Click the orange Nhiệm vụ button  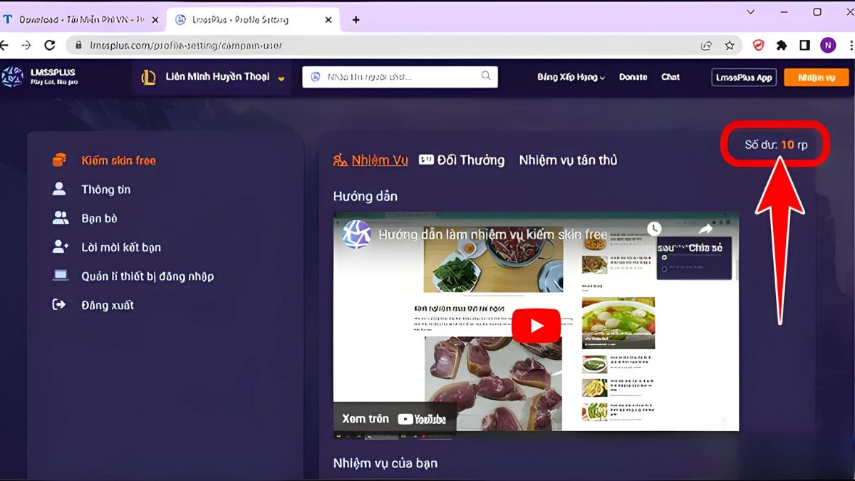point(816,77)
